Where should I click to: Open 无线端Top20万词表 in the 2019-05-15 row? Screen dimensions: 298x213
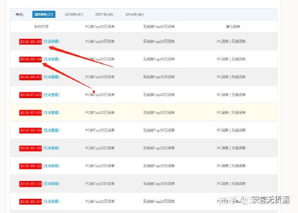(x=159, y=184)
